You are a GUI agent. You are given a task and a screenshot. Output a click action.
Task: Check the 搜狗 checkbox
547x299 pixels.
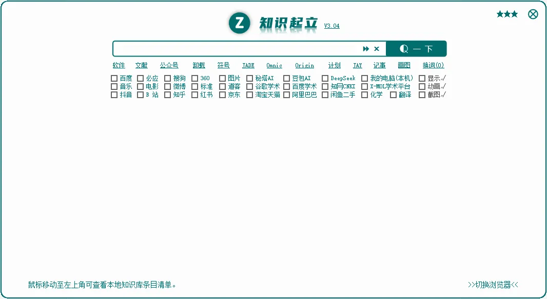tap(167, 78)
